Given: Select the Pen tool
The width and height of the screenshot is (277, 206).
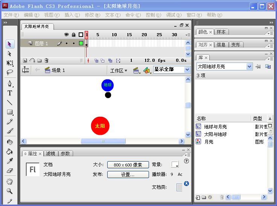Looking at the screenshot, I should pos(9,84).
